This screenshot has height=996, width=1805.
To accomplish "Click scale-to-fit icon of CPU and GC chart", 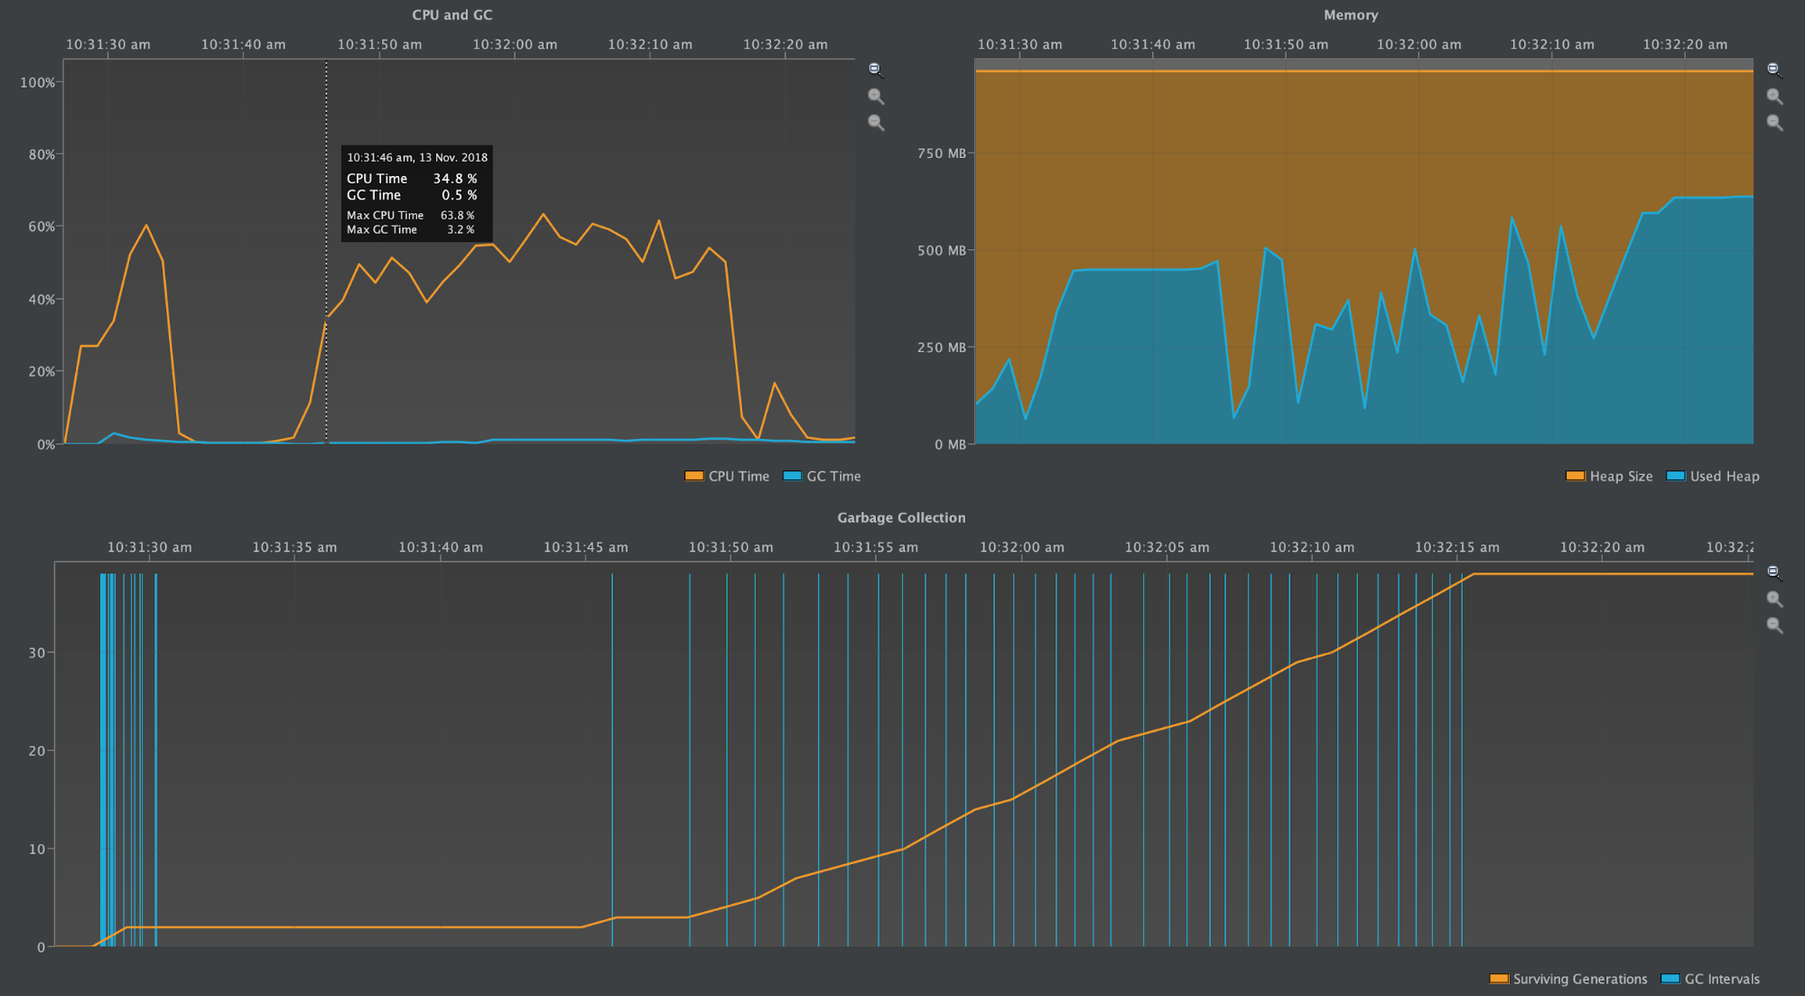I will pos(875,70).
